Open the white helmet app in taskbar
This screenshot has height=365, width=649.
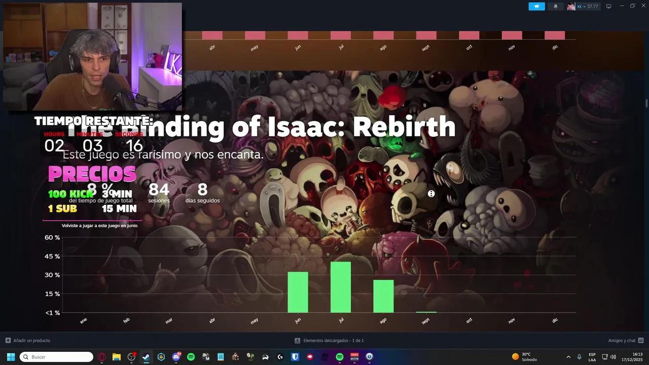[x=265, y=357]
